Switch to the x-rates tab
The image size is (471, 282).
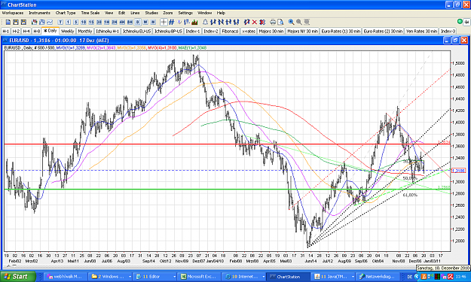249,31
